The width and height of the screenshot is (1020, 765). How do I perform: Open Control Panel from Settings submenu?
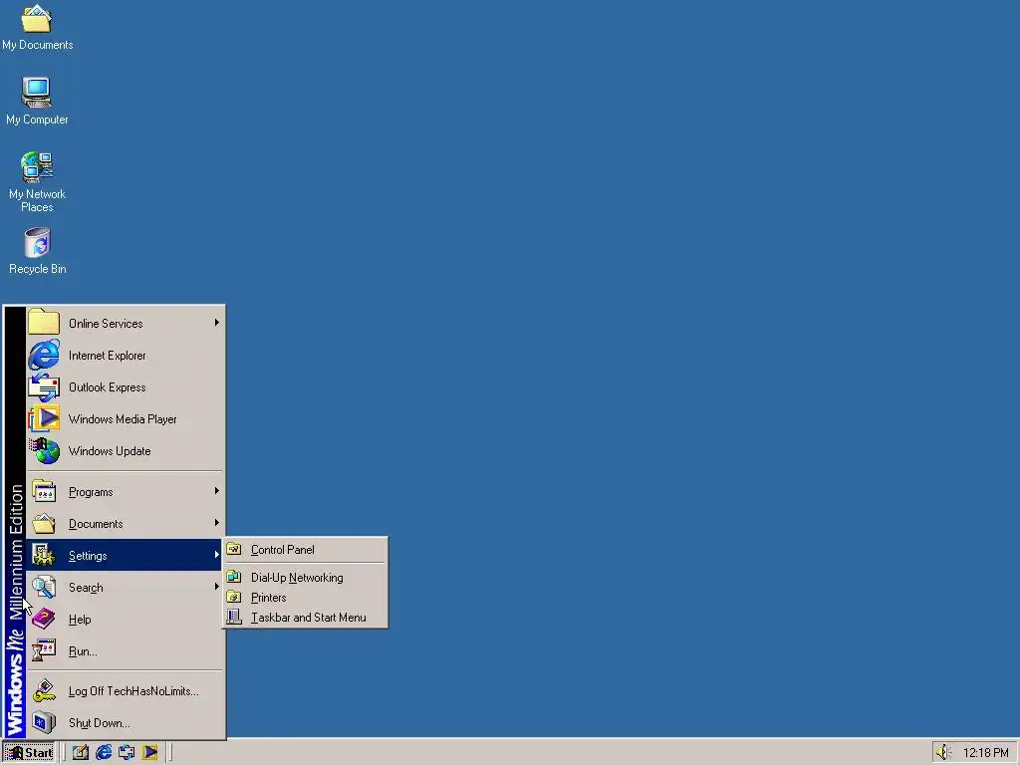[305, 550]
